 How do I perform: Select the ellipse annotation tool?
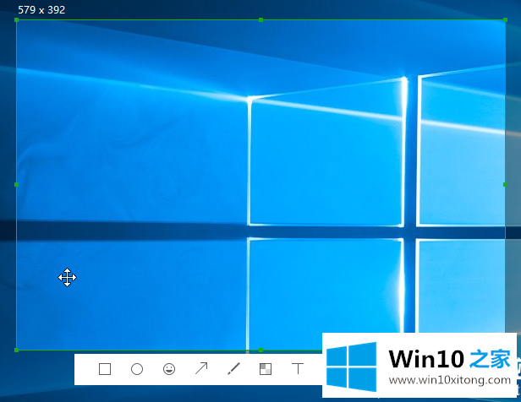137,369
